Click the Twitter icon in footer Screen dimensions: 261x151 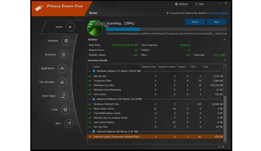click(223, 147)
